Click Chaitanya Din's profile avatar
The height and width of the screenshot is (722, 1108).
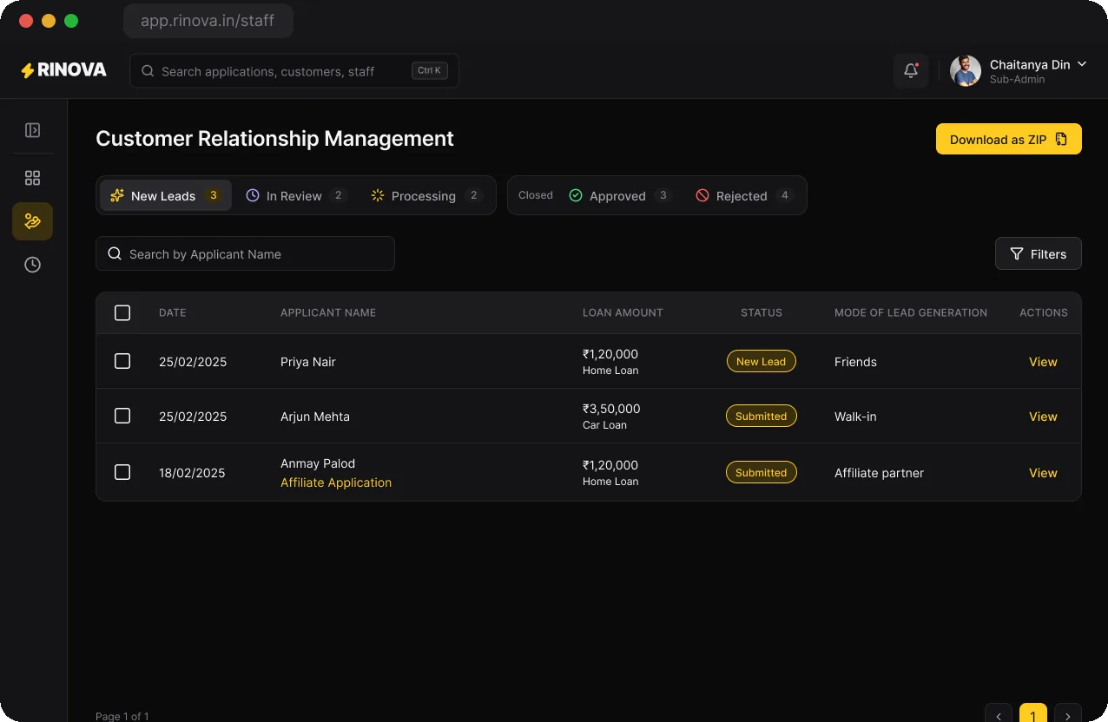966,71
